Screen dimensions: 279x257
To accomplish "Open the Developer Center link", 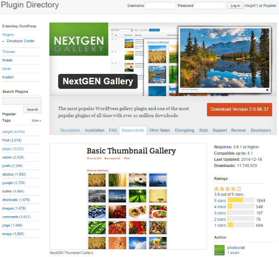I will [20, 41].
